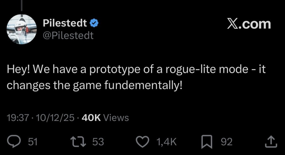Viewport: 285px width, 155px height.
Task: Click the bold display name Pilestedt
Action: [65, 23]
